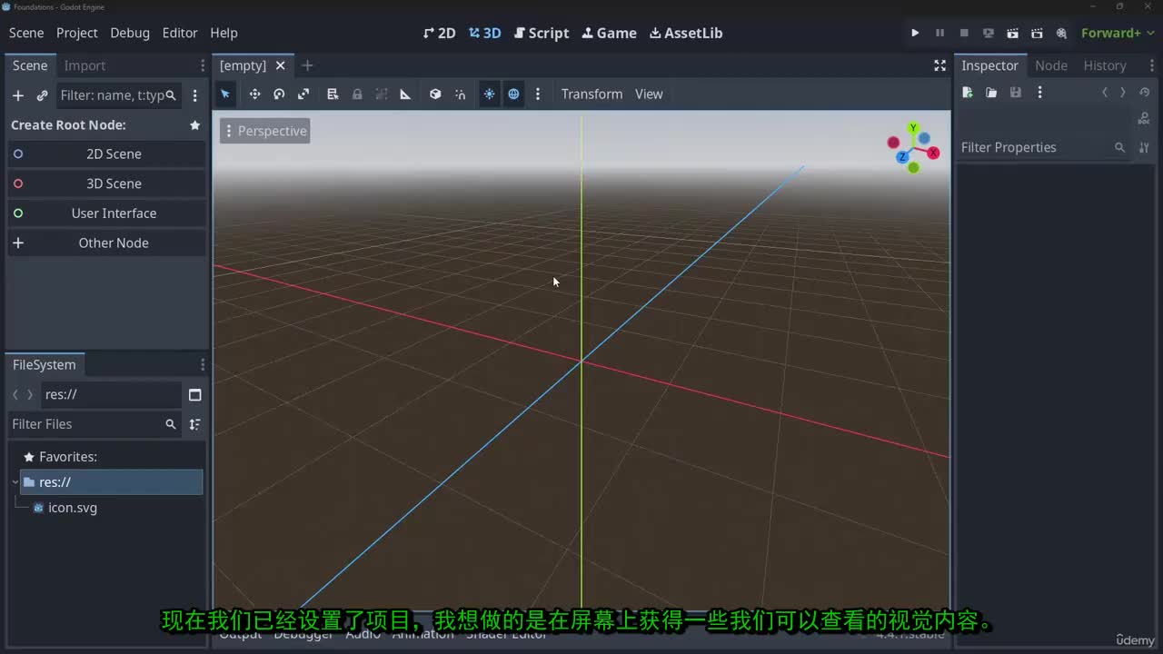Create a new resource in Inspector
Viewport: 1163px width, 654px height.
click(968, 93)
